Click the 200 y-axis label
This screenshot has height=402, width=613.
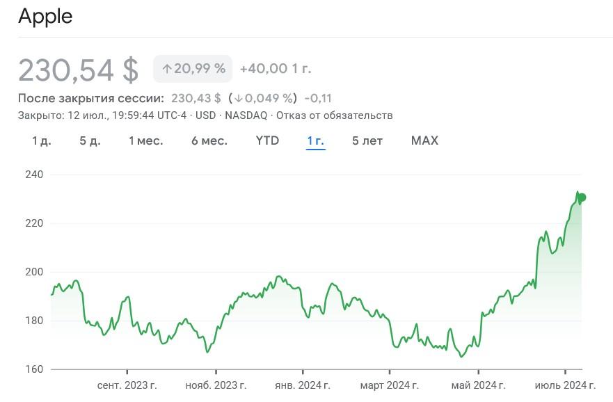(34, 272)
